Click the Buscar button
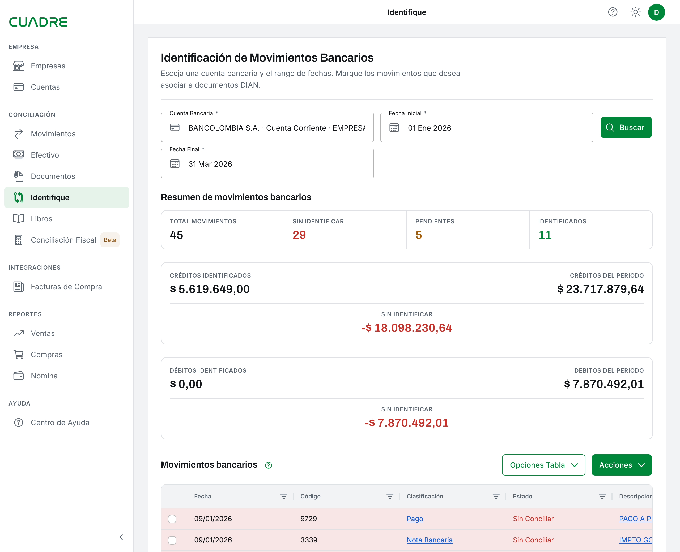 click(x=626, y=127)
